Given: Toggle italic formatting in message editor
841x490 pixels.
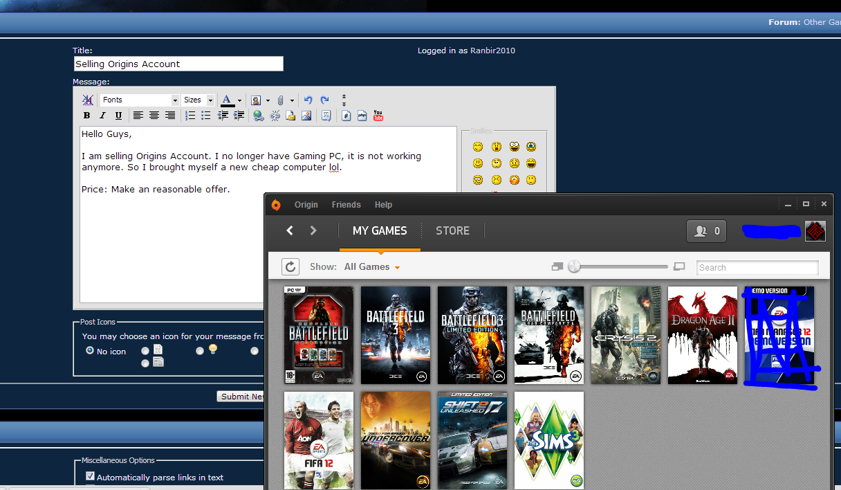Looking at the screenshot, I should click(103, 116).
